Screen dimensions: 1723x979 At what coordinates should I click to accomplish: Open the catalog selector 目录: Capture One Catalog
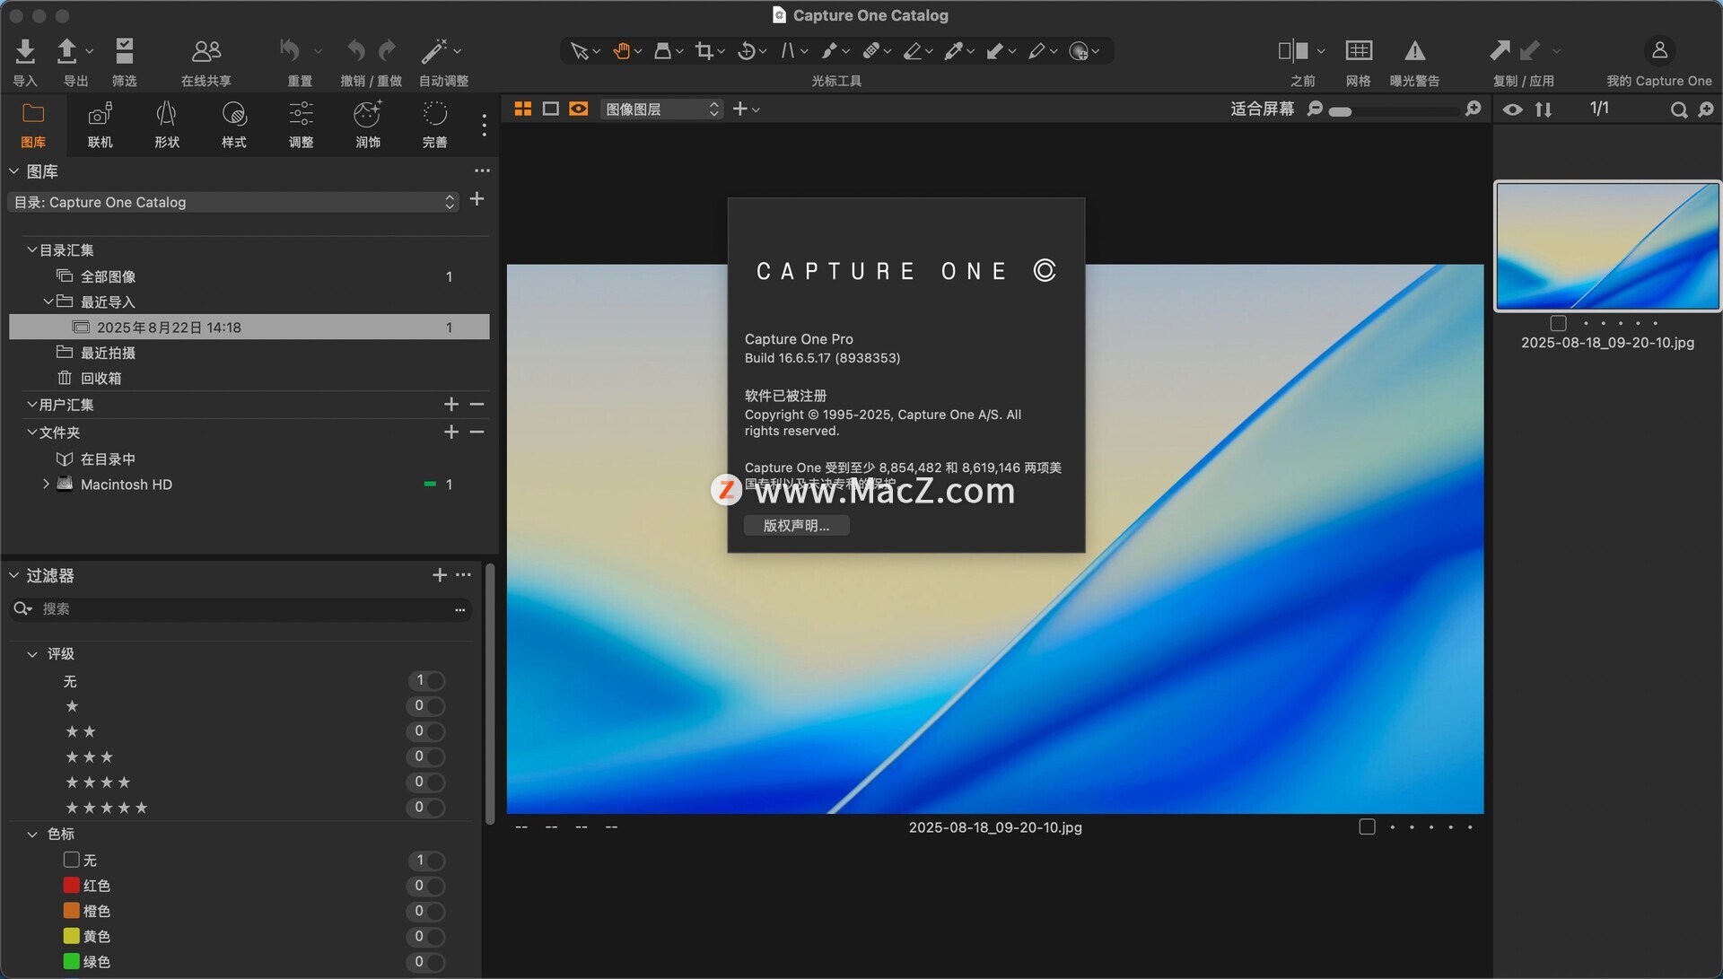[x=233, y=202]
